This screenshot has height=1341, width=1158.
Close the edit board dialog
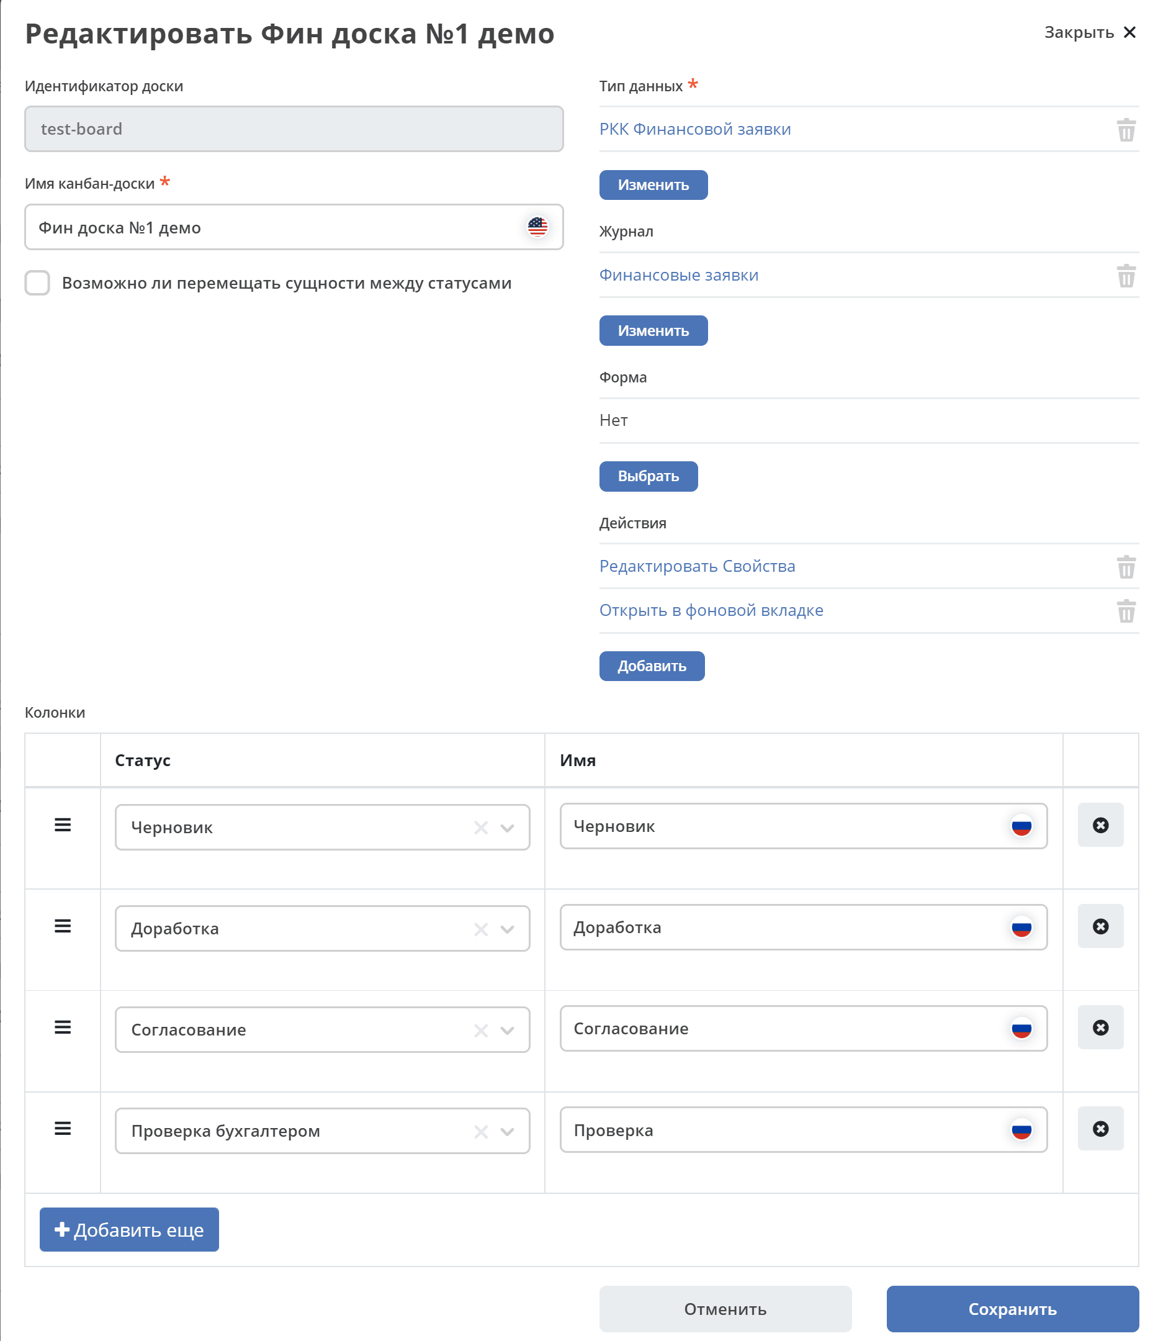(x=1090, y=32)
